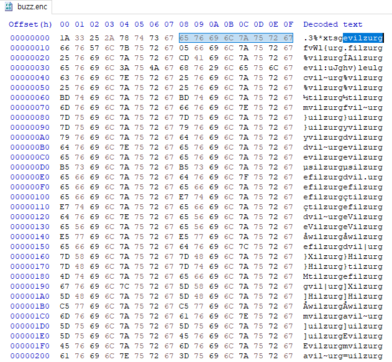Click decoded text ]uilzurgEvilzurg
This screenshot has width=392, height=362.
click(x=343, y=336)
